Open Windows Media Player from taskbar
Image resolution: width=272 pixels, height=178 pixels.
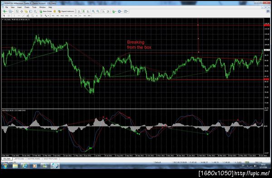coord(35,166)
